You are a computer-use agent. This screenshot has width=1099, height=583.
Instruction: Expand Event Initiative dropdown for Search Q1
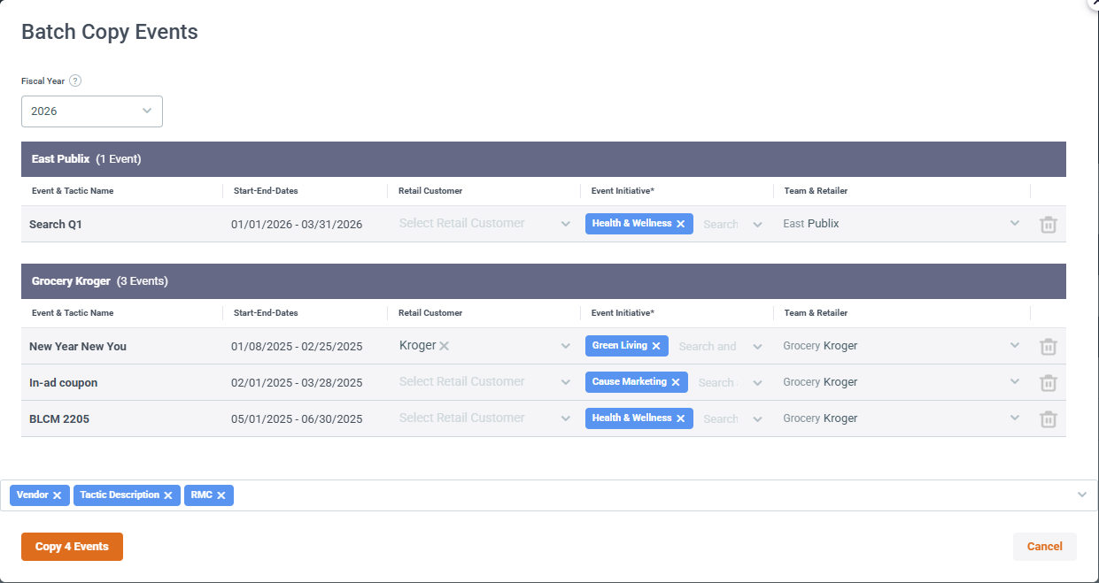click(757, 224)
